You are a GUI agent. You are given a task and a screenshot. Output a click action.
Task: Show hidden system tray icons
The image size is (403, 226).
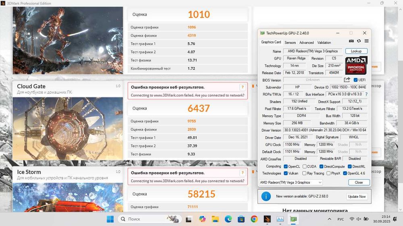330,219
